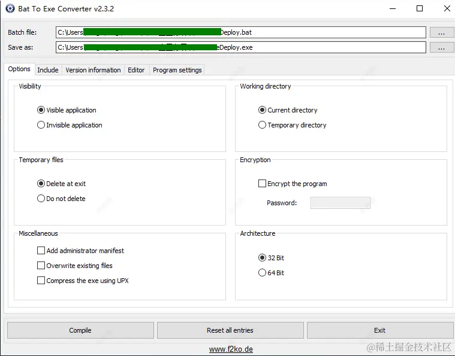Screen dimensions: 455x356
Task: Close the Bat To Exe Converter window
Action: coord(447,9)
